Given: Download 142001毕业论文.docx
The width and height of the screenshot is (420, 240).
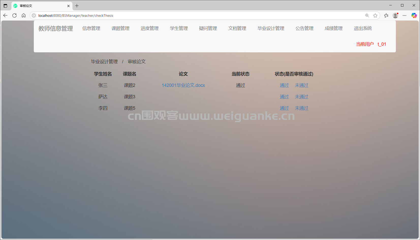Looking at the screenshot, I should pyautogui.click(x=183, y=85).
